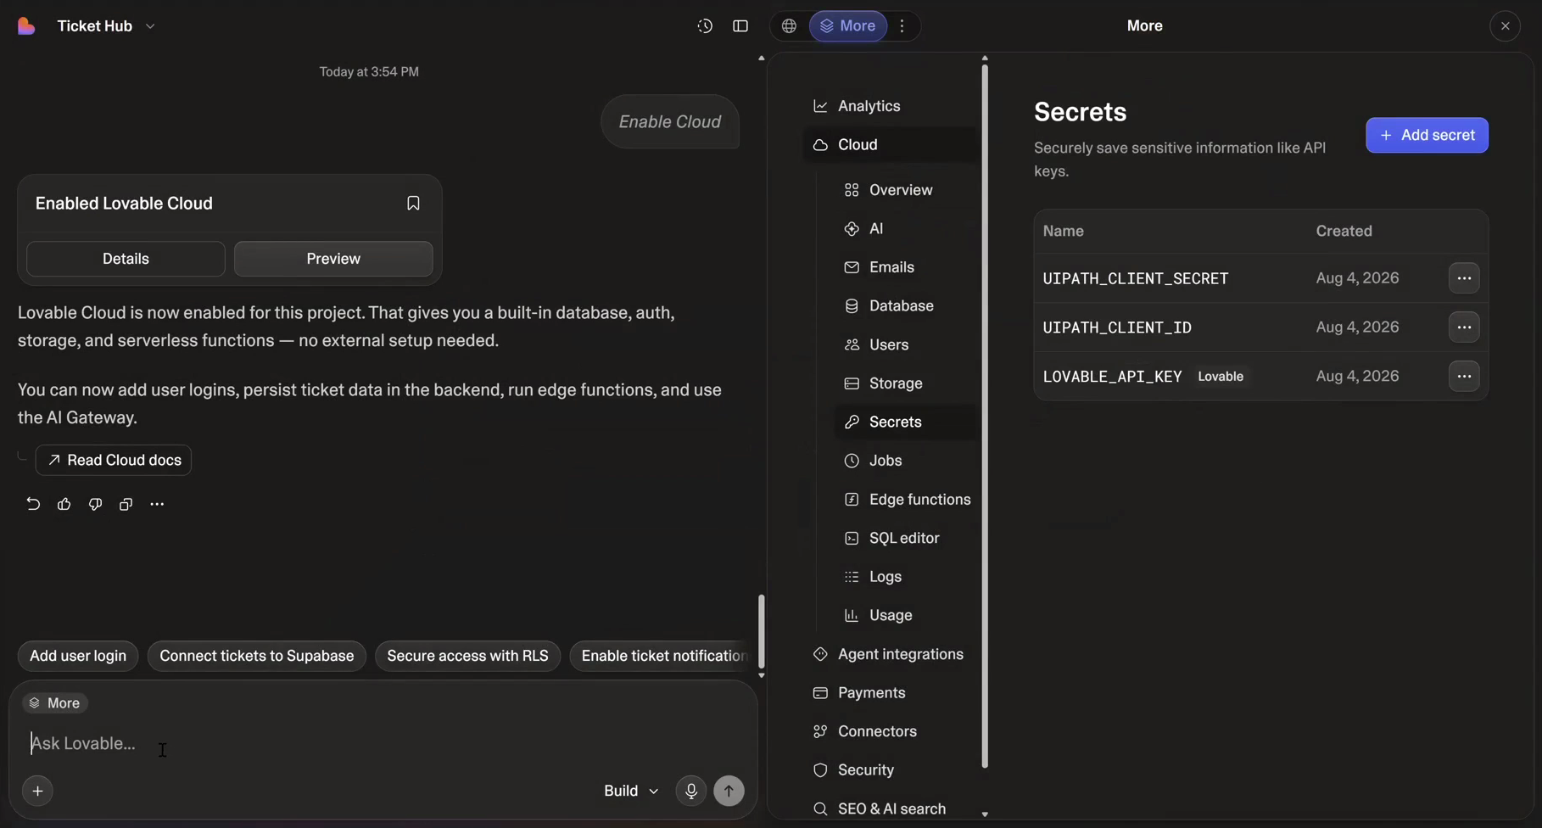Screen dimensions: 1542x828
Task: Open the Logs section
Action: [906, 577]
